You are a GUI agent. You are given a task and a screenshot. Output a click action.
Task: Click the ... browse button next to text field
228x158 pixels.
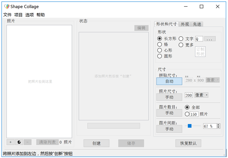point(210,39)
